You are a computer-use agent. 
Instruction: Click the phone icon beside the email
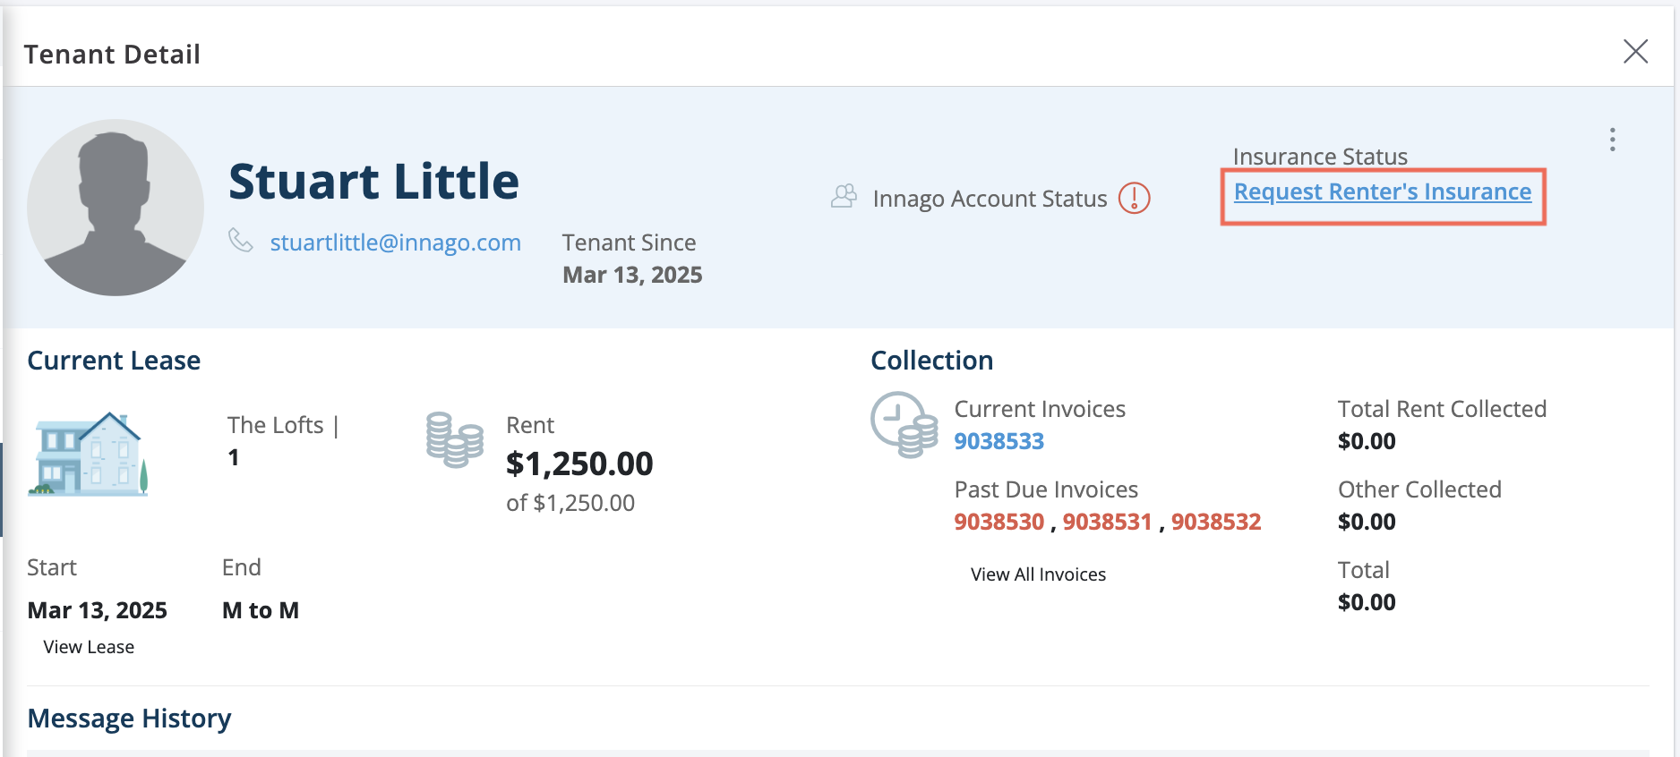click(240, 241)
